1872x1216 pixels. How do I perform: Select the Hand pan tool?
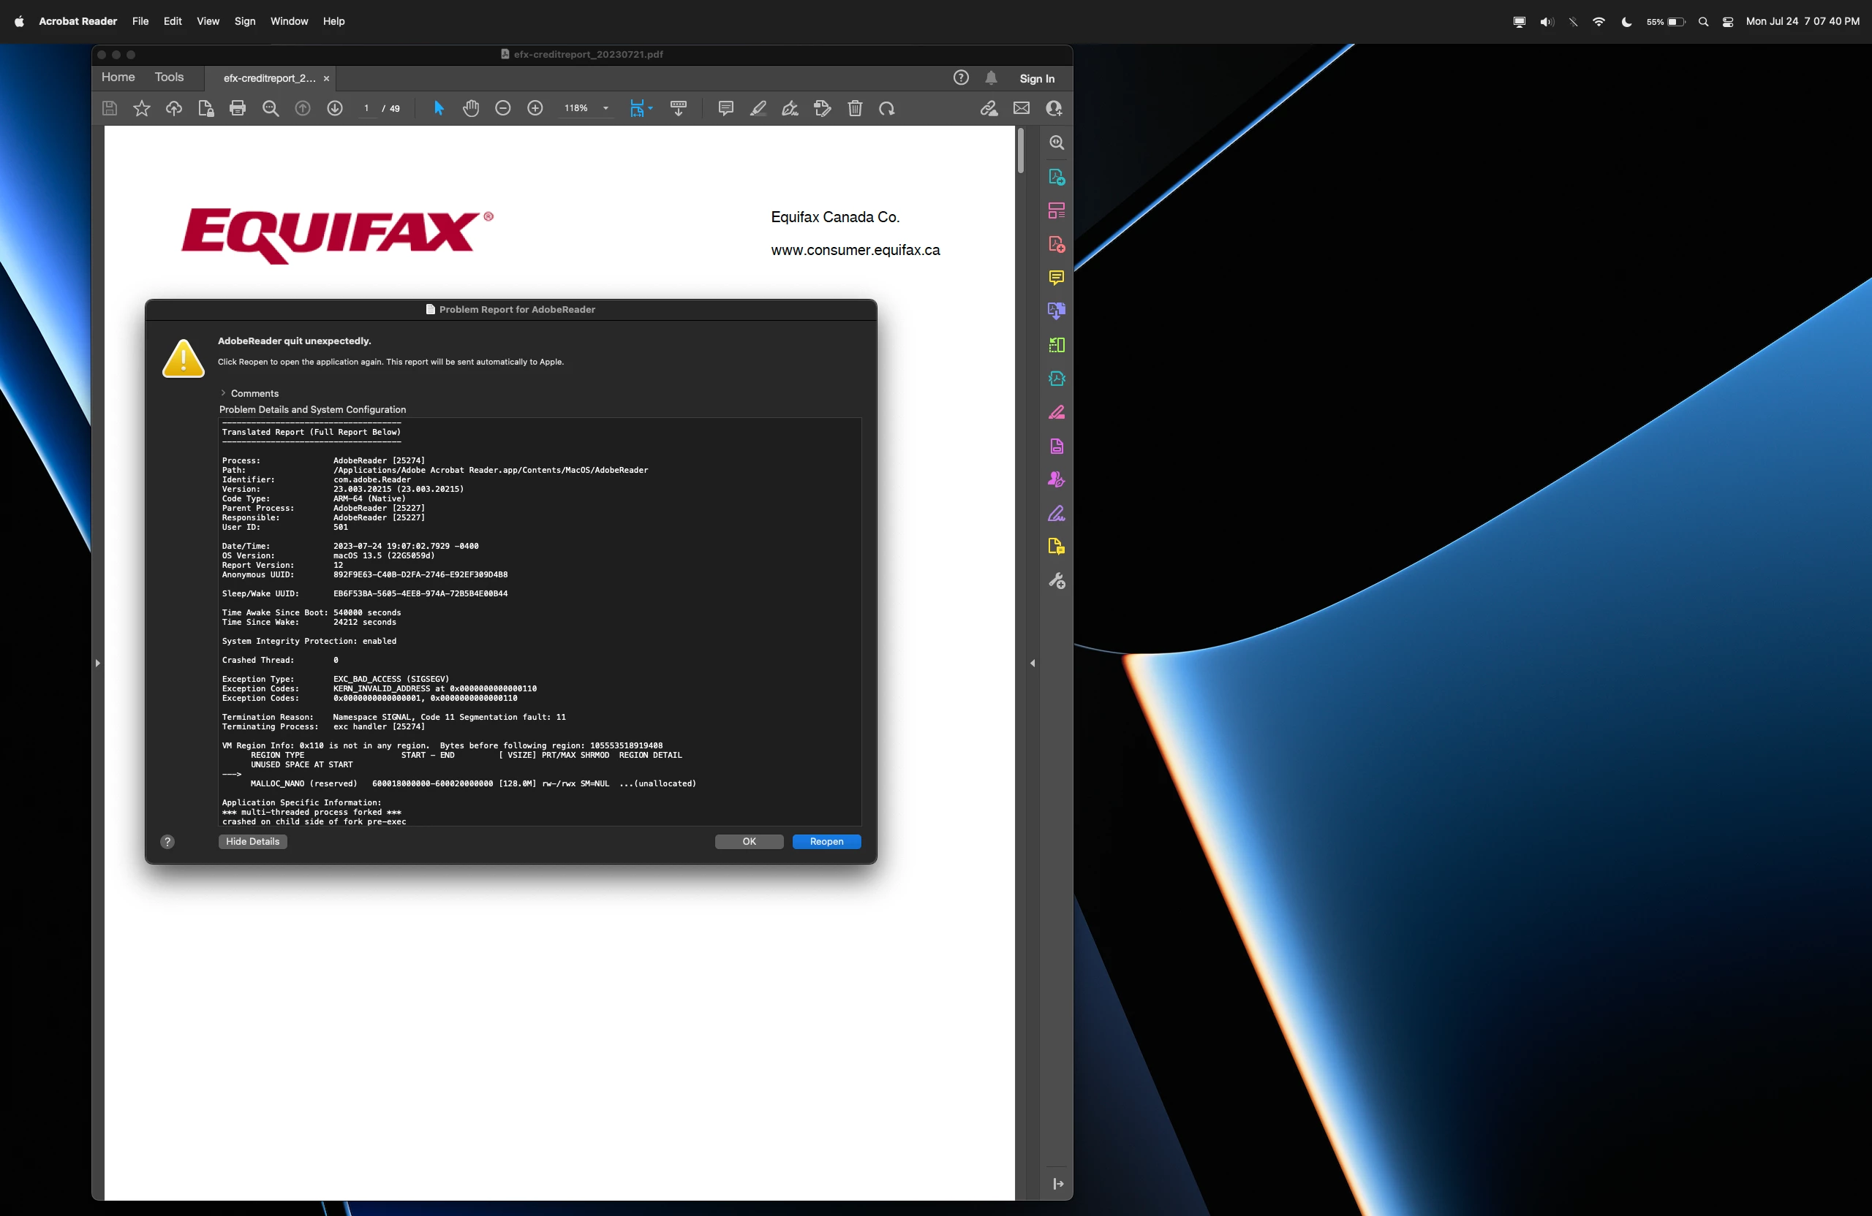tap(471, 108)
